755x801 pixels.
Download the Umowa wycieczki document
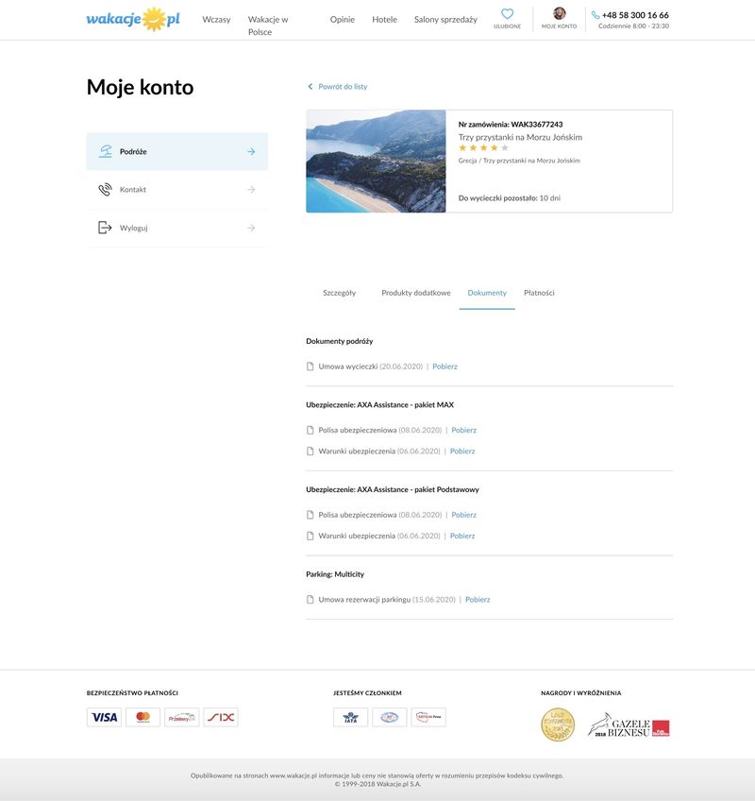tap(445, 366)
